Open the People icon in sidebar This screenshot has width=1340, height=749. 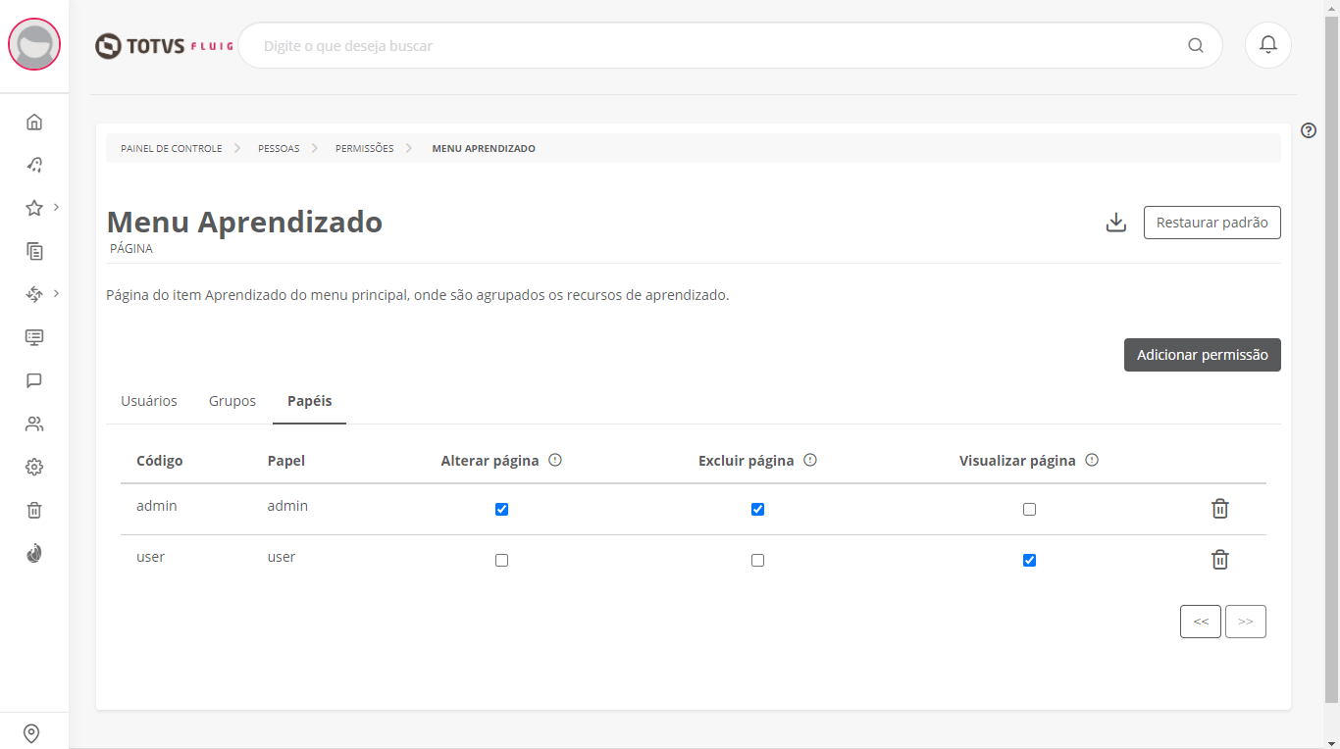coord(34,424)
